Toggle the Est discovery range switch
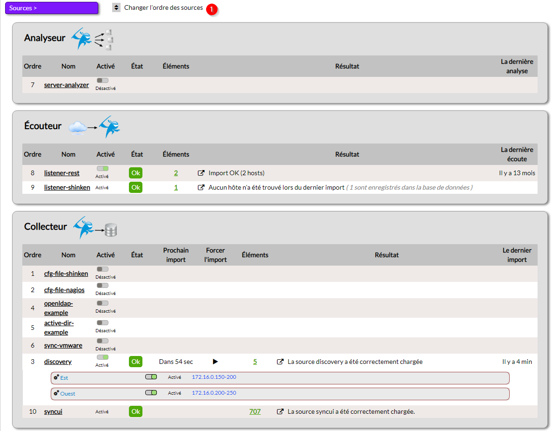The width and height of the screenshot is (559, 431). point(151,377)
